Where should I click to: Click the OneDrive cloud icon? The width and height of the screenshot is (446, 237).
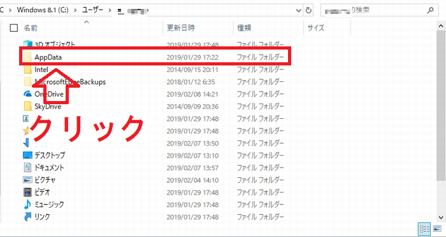click(27, 94)
